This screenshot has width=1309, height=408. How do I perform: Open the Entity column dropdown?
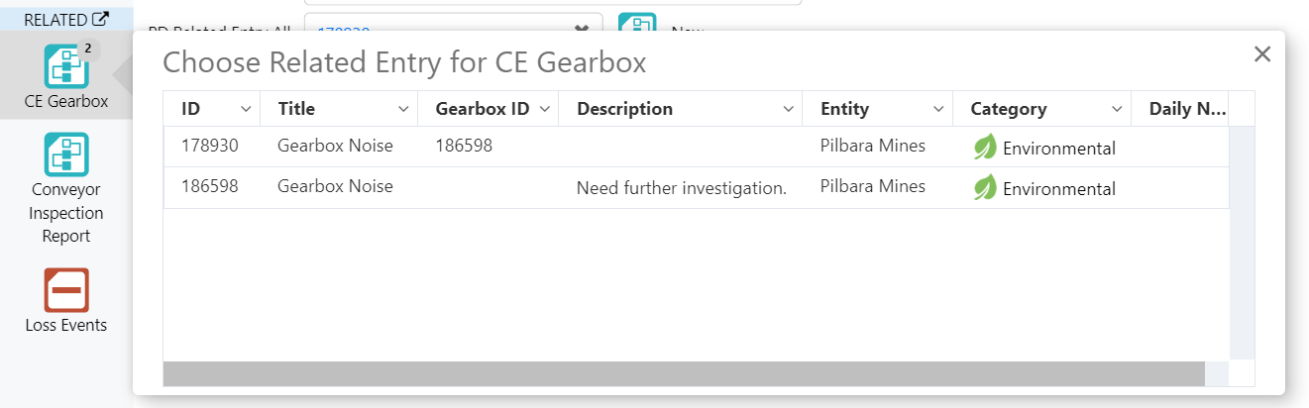tap(938, 109)
